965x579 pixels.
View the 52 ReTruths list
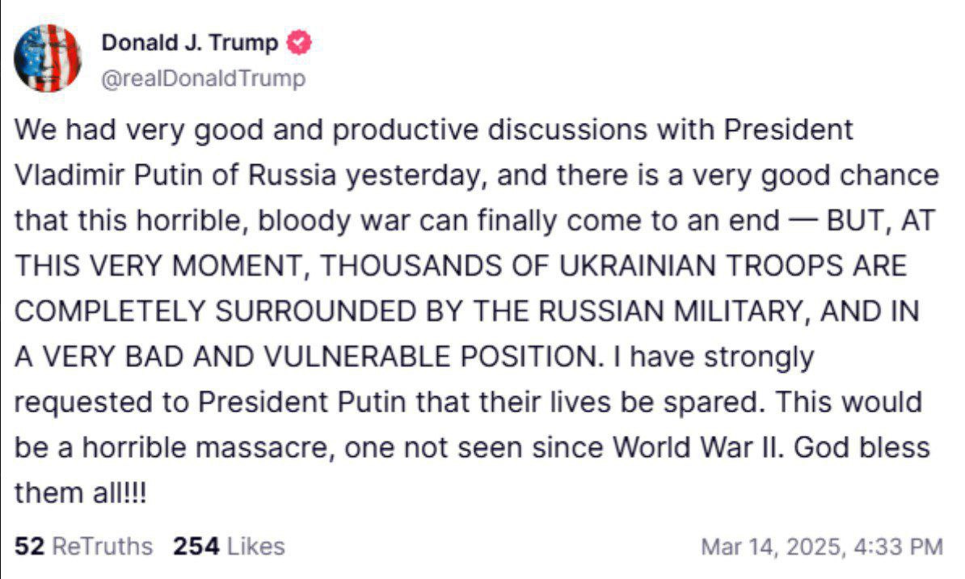coord(84,547)
